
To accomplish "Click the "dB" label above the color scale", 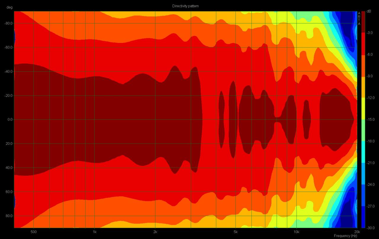I will tap(369, 11).
